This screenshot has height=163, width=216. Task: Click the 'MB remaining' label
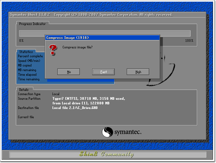[x=27, y=70]
